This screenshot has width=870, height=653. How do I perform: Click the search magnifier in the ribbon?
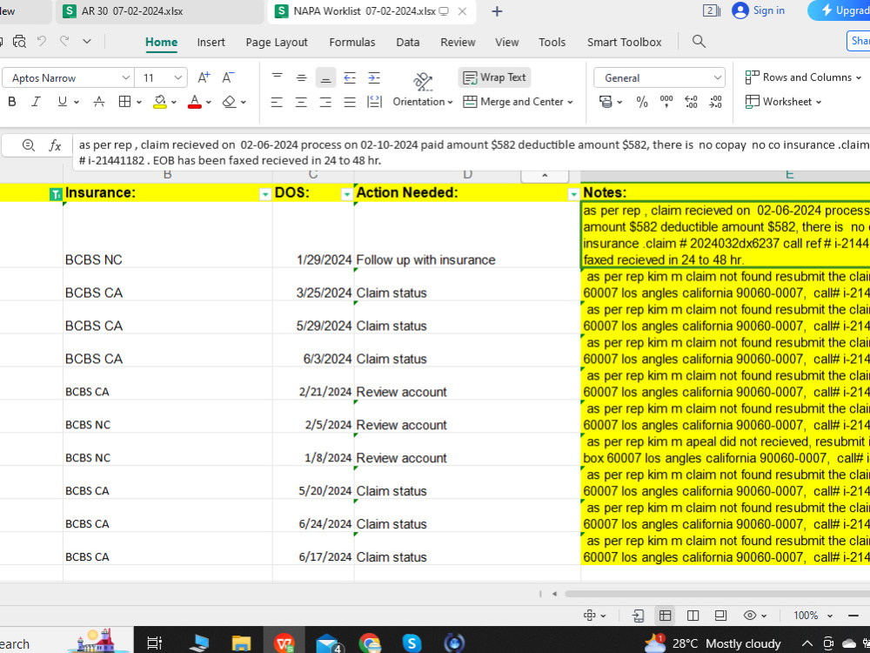(699, 42)
